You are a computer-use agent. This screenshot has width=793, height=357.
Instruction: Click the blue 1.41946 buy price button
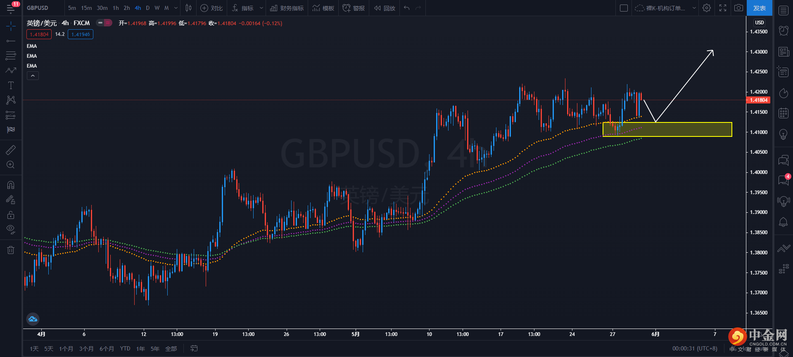pyautogui.click(x=81, y=35)
